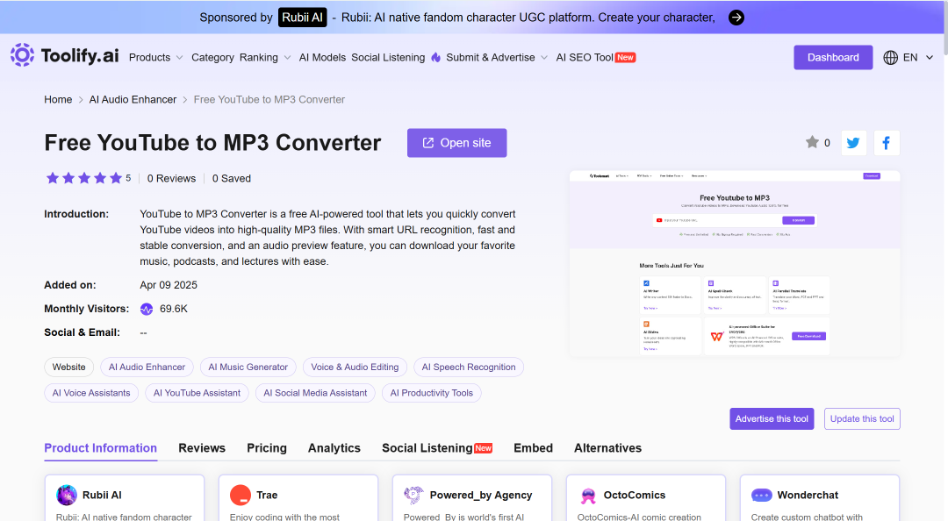Switch to the Analytics tab
Viewport: 948px width, 521px height.
point(334,448)
